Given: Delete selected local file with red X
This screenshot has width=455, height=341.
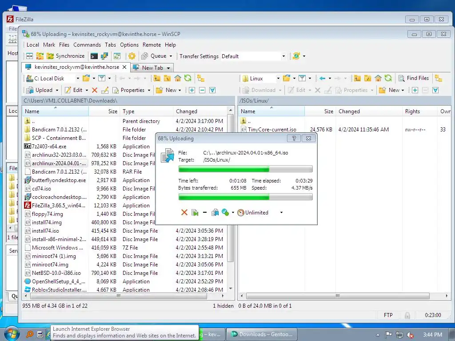Looking at the screenshot, I should pyautogui.click(x=95, y=90).
